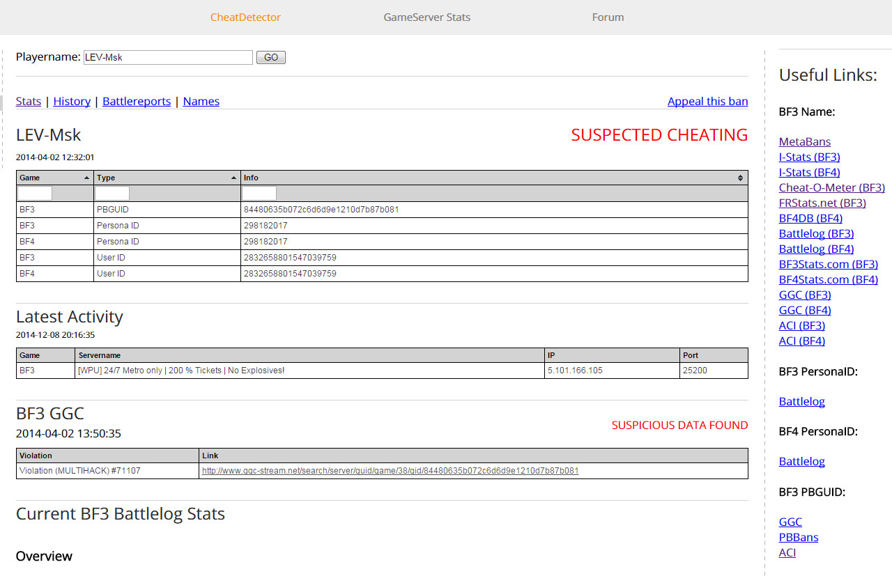Click the Type column filter box
The width and height of the screenshot is (892, 576).
tap(112, 194)
